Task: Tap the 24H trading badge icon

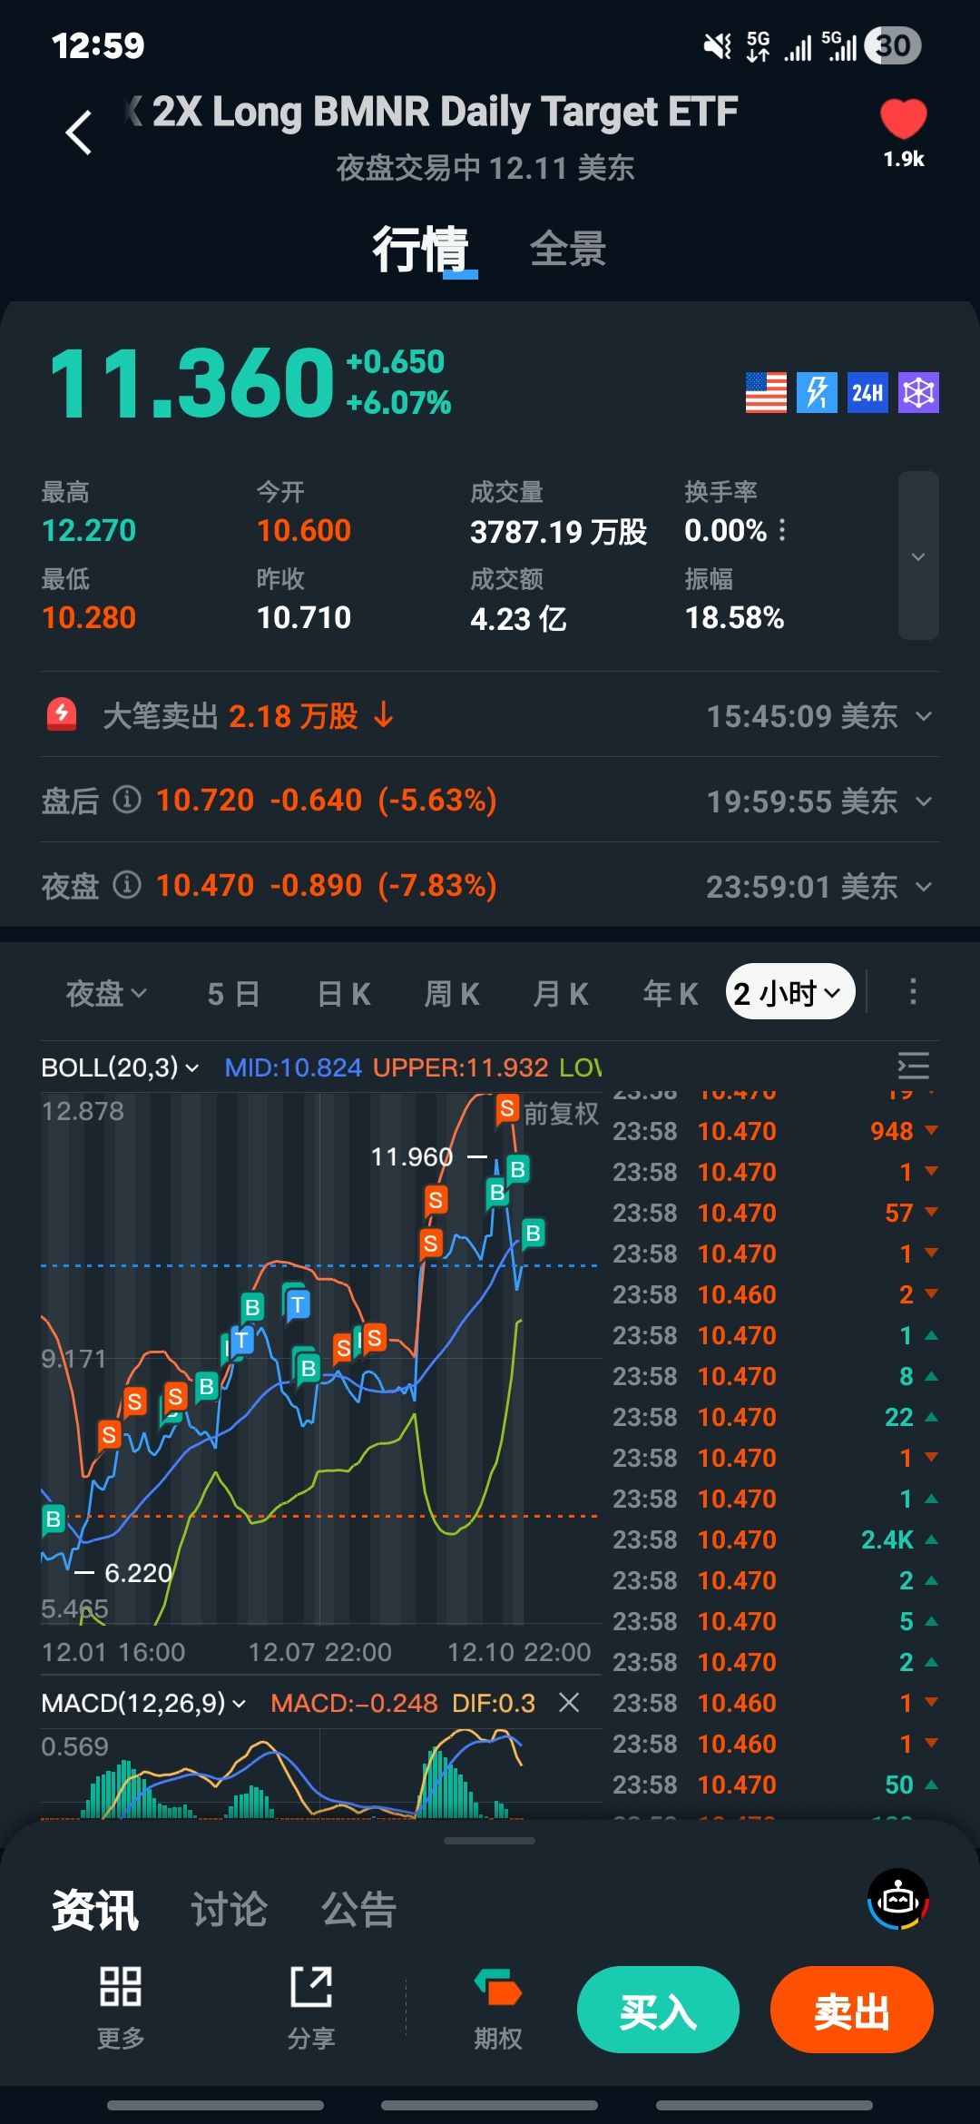Action: coord(867,393)
